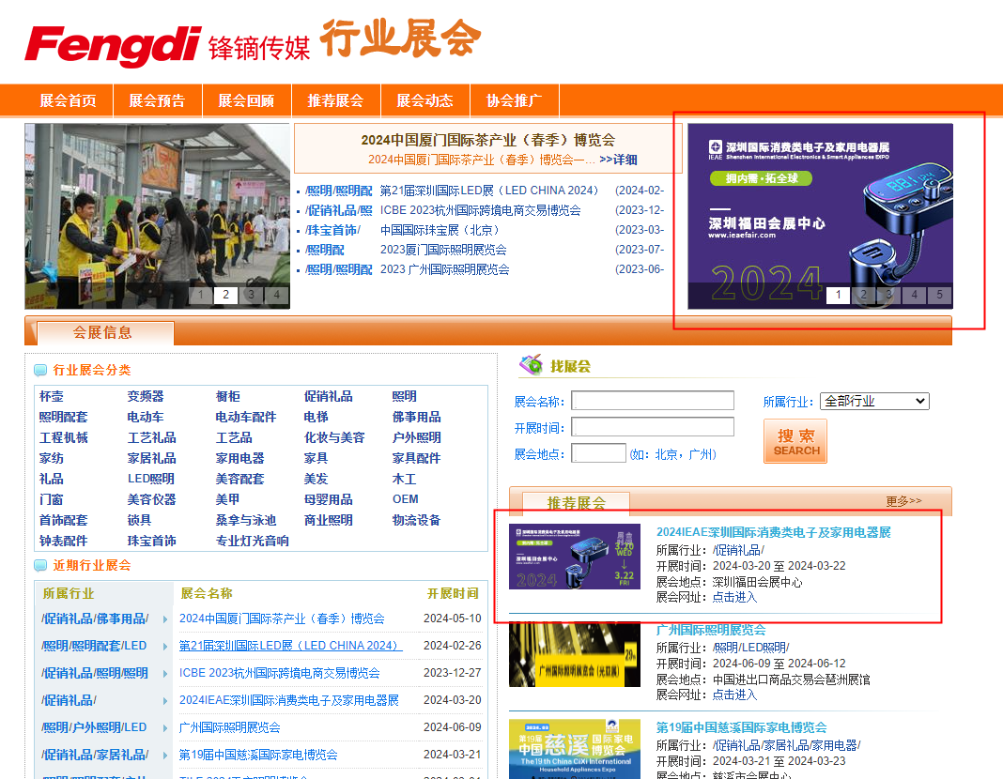Open ICBE 2023杭州国际跨境电商交易博览会 headline link
Screen dimensions: 1003x779
pyautogui.click(x=481, y=210)
